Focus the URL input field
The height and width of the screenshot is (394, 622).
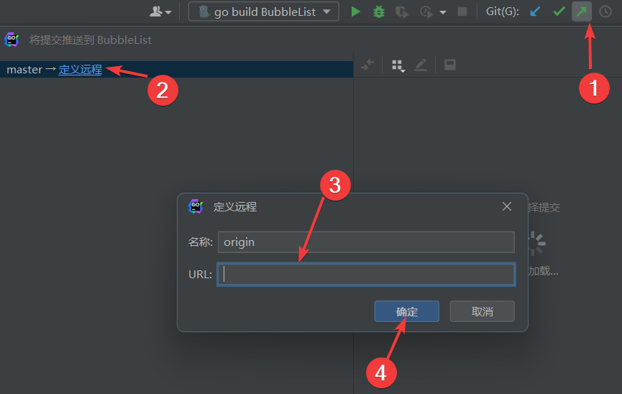pos(366,274)
